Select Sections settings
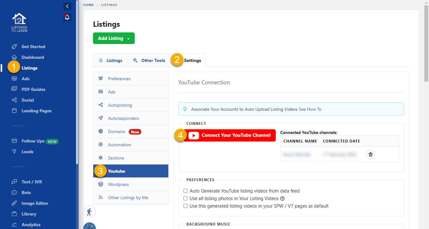The width and height of the screenshot is (429, 229). [131, 158]
